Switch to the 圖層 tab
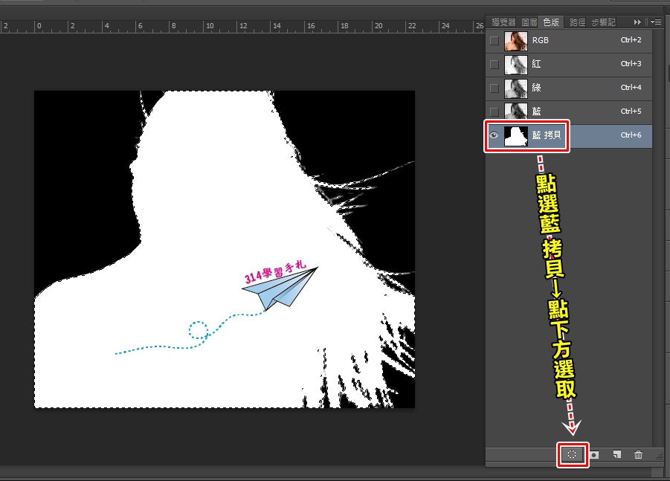The width and height of the screenshot is (670, 481). tap(529, 22)
